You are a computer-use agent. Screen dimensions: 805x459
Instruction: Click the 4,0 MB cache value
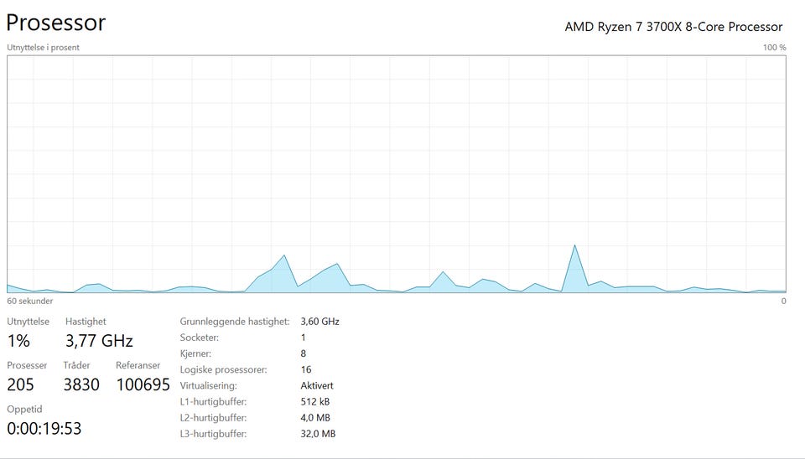pyautogui.click(x=315, y=417)
